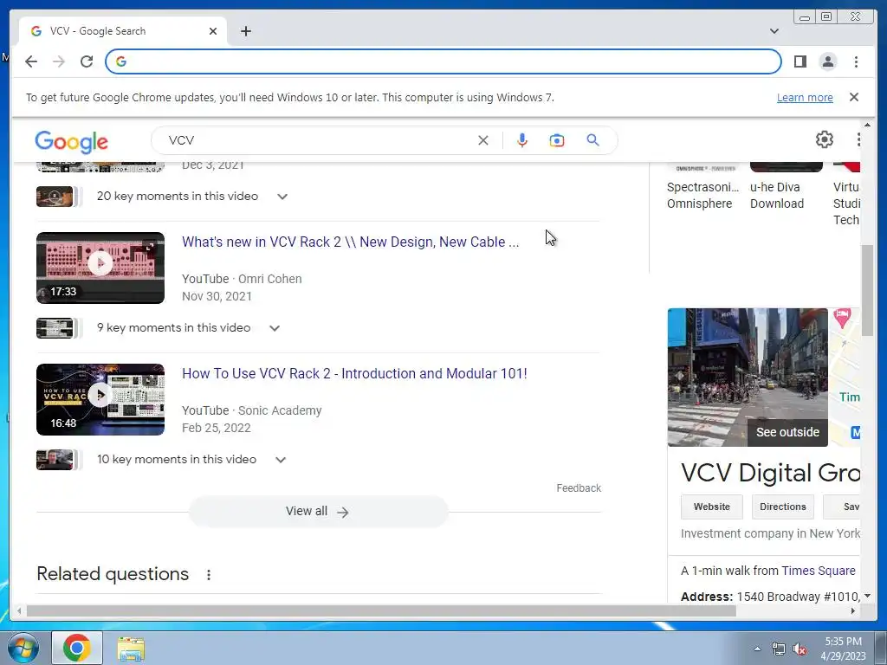Image resolution: width=887 pixels, height=665 pixels.
Task: Click the forward navigation arrow
Action: pyautogui.click(x=59, y=61)
